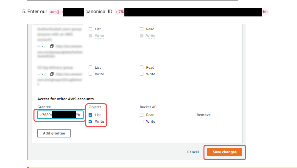Image resolution: width=297 pixels, height=168 pixels.
Task: Uncheck Objects List for the other AWS account
Action: tap(90, 115)
